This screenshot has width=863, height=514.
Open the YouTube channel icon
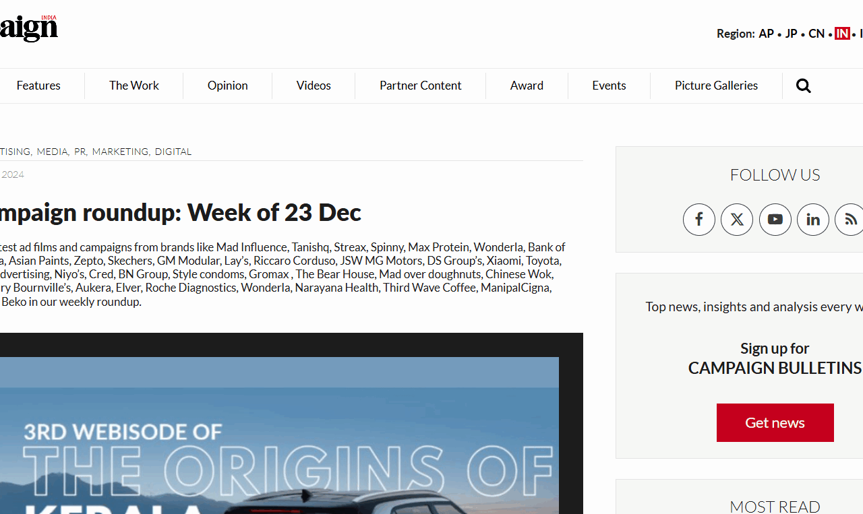click(x=775, y=220)
